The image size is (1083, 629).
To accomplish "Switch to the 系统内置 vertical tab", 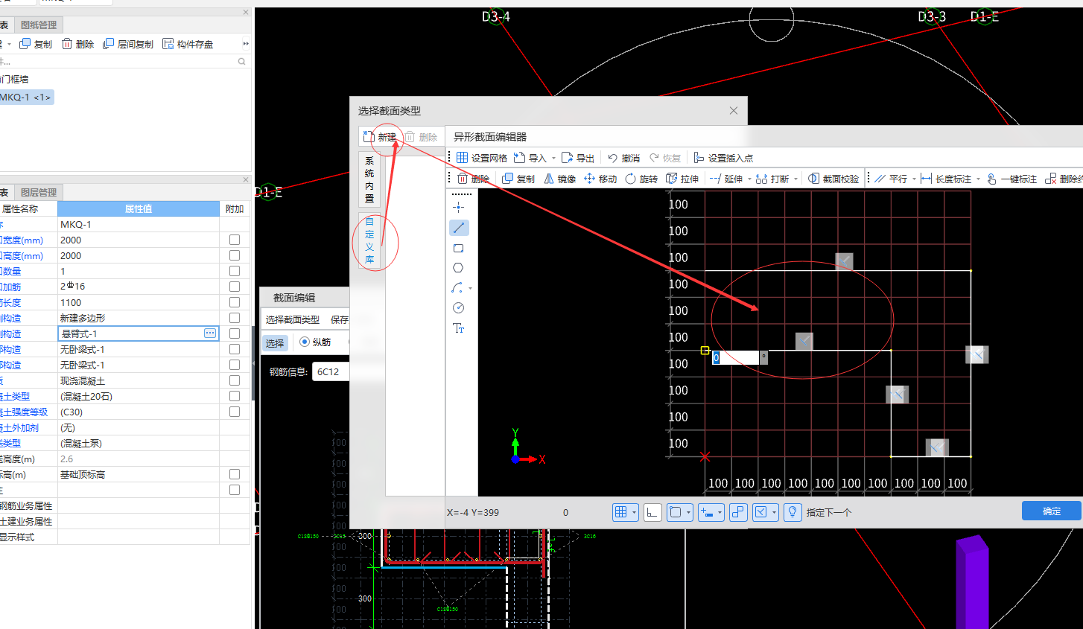I will (369, 179).
